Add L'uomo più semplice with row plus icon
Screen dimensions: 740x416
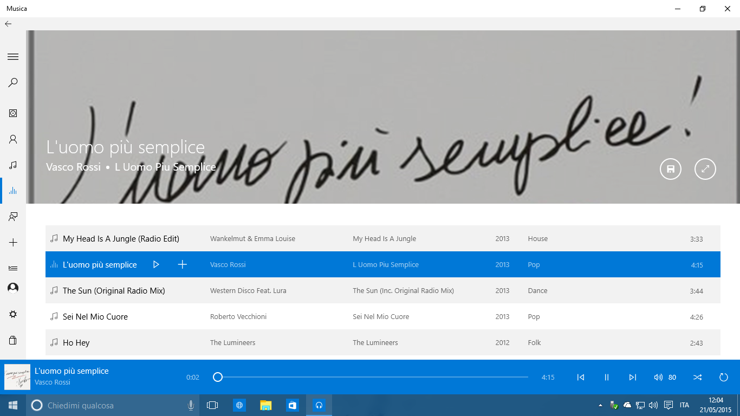[183, 264]
